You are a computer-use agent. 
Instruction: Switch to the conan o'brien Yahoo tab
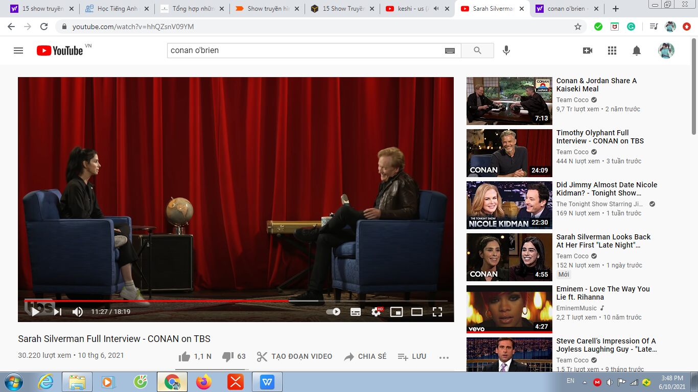click(x=568, y=9)
